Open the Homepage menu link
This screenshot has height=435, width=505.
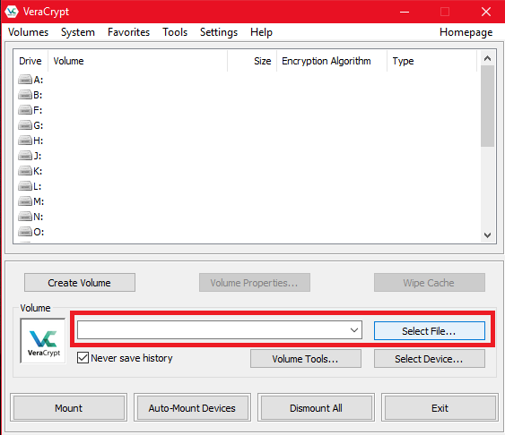466,32
